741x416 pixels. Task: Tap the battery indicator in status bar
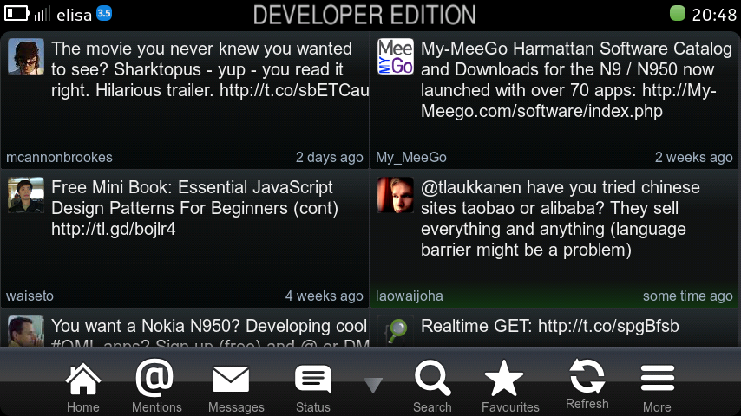click(16, 13)
